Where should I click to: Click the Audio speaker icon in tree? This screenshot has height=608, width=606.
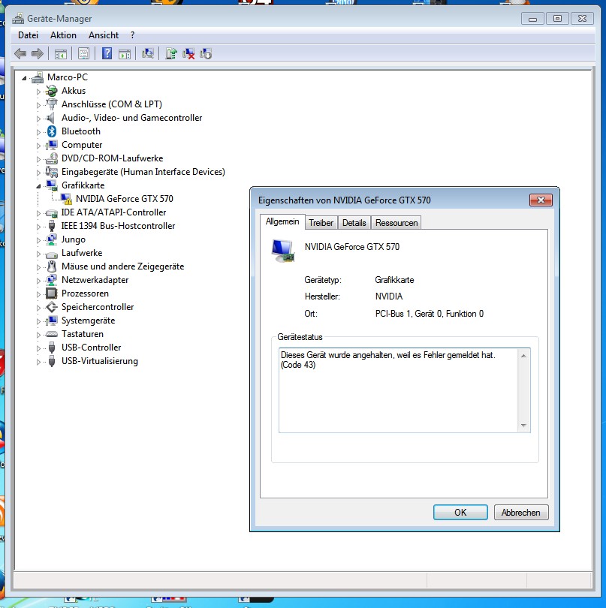point(51,118)
